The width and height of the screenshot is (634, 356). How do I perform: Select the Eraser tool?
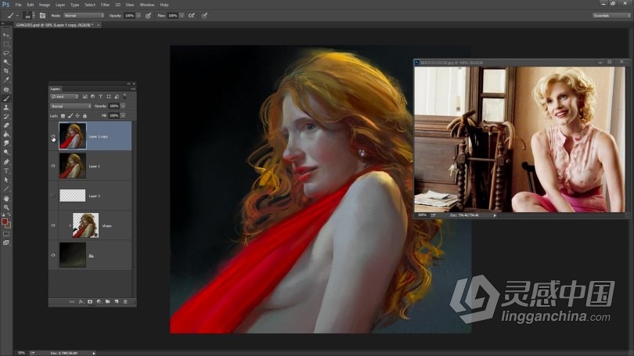[x=6, y=125]
